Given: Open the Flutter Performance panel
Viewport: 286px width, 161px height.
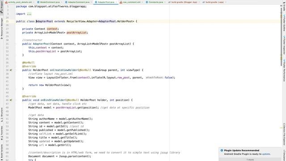Looking at the screenshot, I should [x=284, y=70].
